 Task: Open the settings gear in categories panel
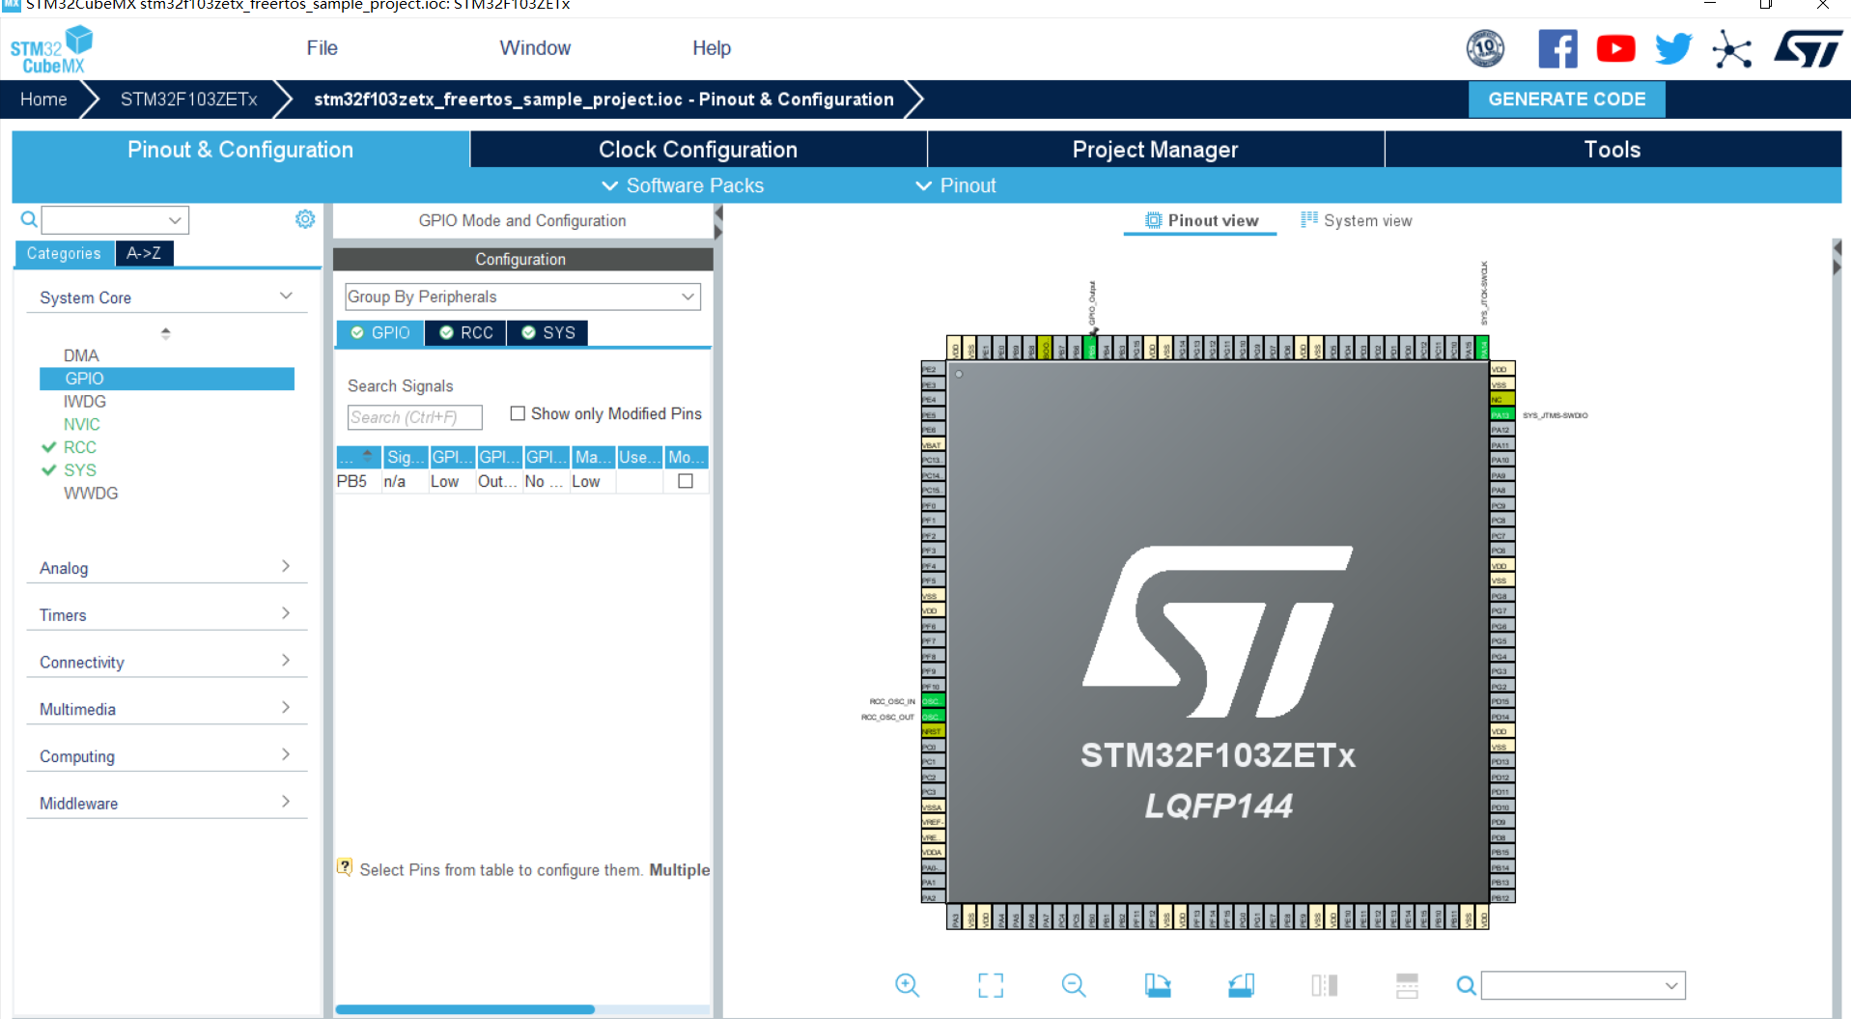[305, 219]
